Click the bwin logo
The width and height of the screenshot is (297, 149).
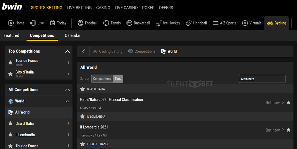pyautogui.click(x=12, y=7)
